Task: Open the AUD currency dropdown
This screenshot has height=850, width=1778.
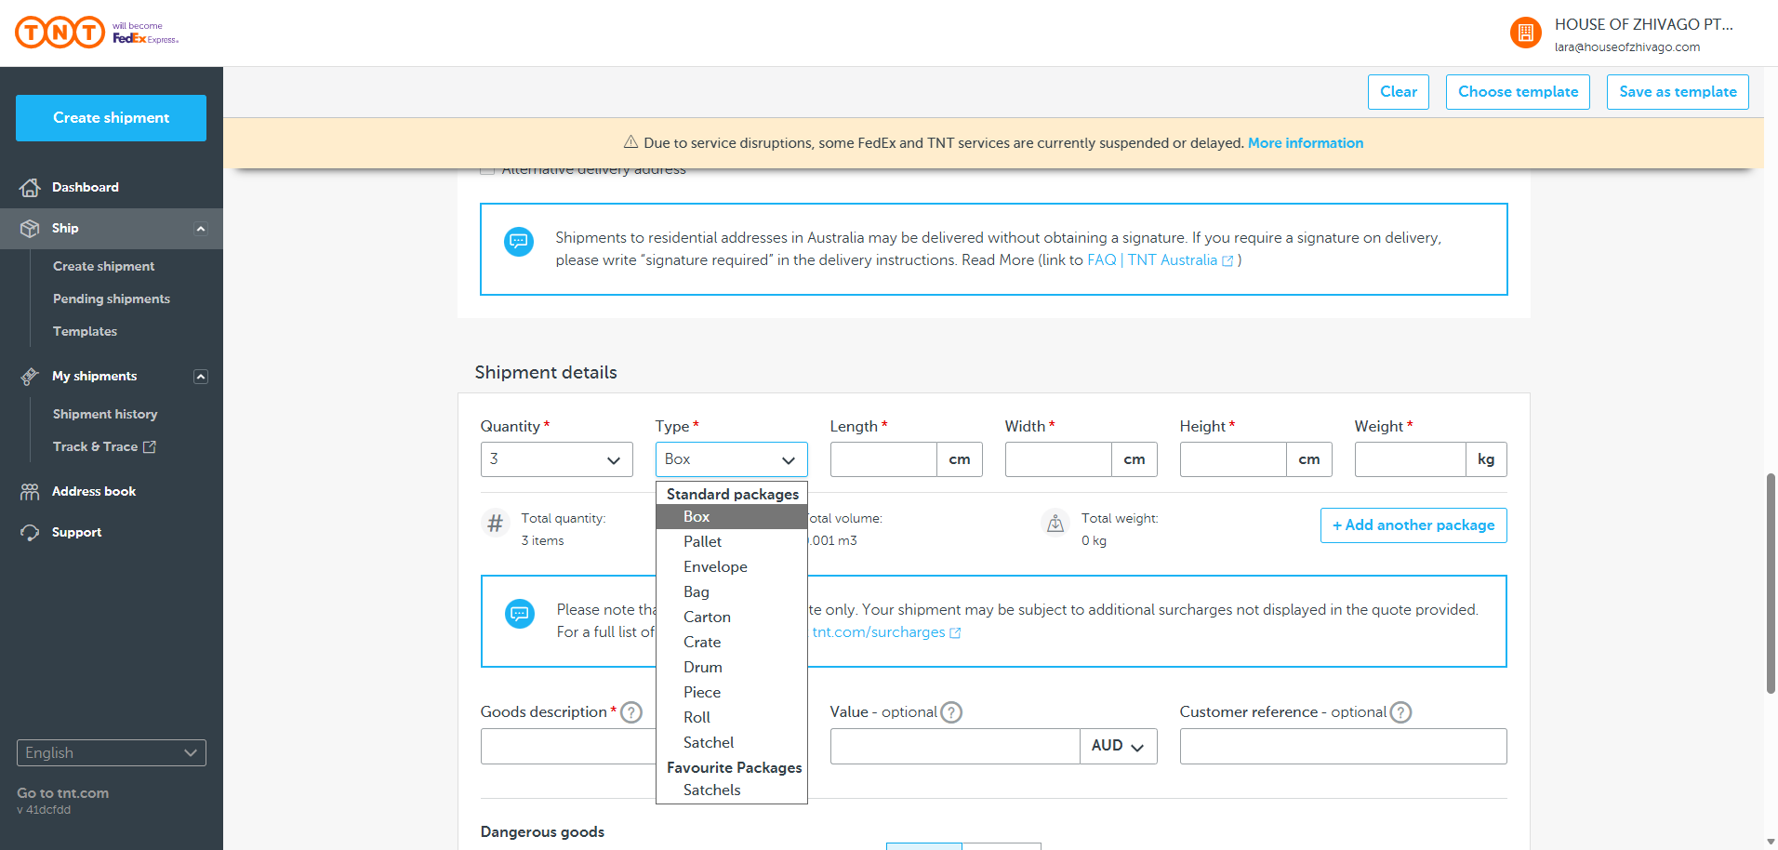Action: tap(1118, 746)
